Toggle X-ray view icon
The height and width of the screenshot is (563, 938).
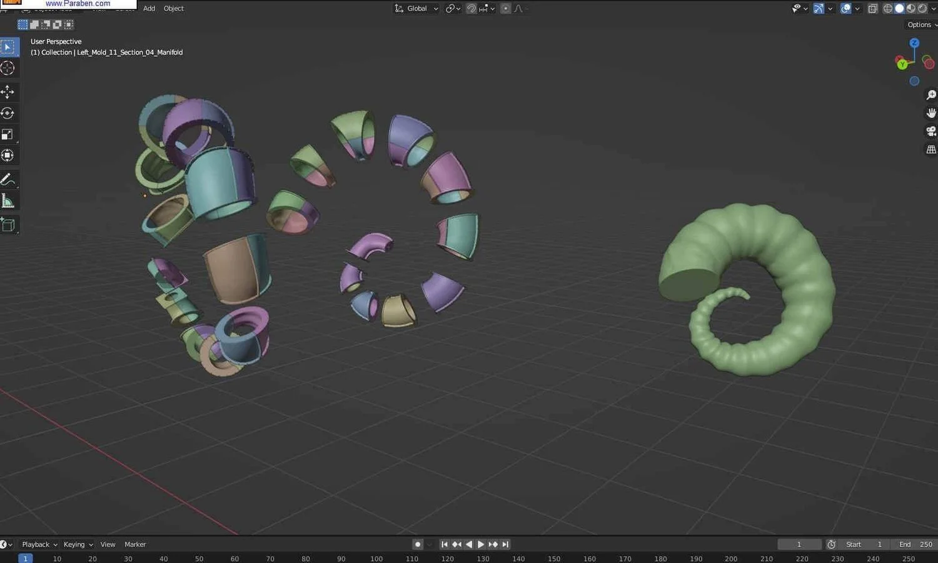(873, 9)
